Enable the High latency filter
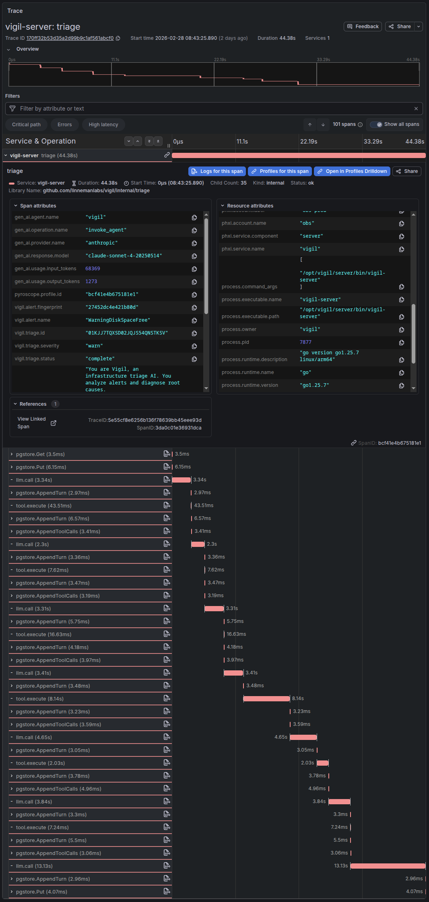 tap(103, 125)
